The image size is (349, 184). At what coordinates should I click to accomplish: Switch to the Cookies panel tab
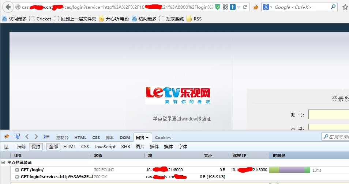coord(163,138)
